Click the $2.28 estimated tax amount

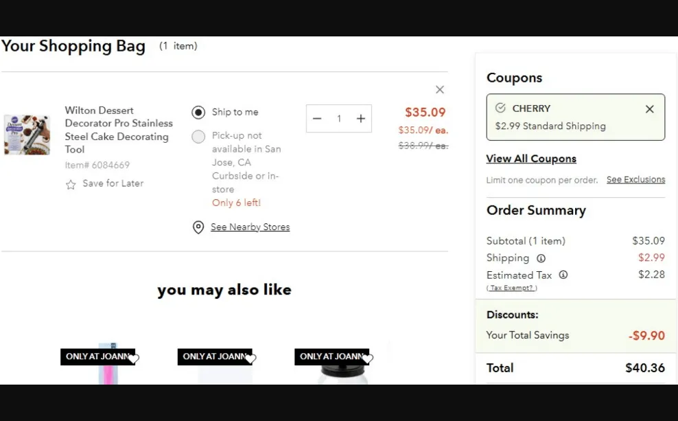click(x=652, y=275)
